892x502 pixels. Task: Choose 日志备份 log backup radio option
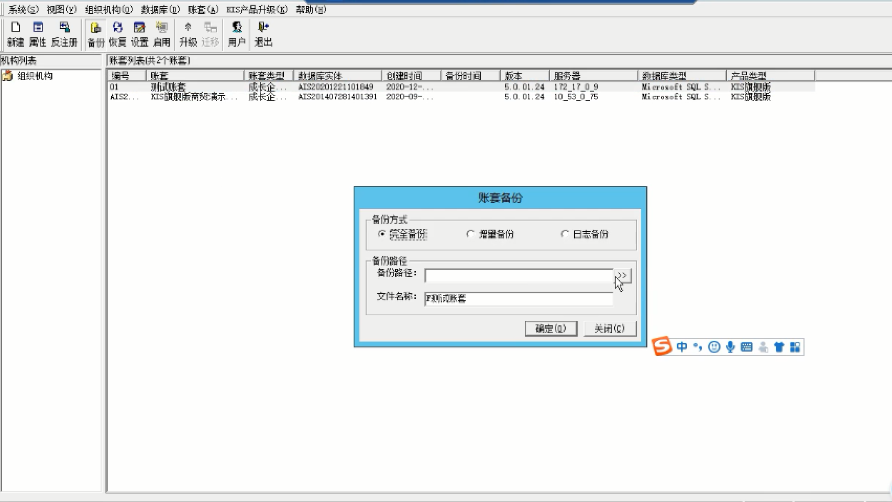coord(565,234)
